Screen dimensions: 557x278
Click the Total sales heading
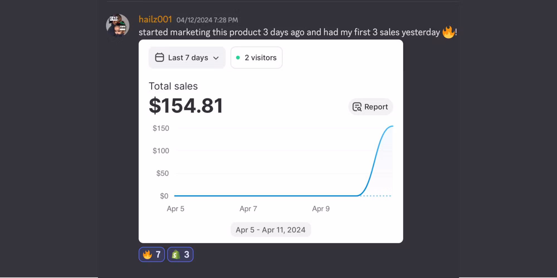(x=173, y=86)
